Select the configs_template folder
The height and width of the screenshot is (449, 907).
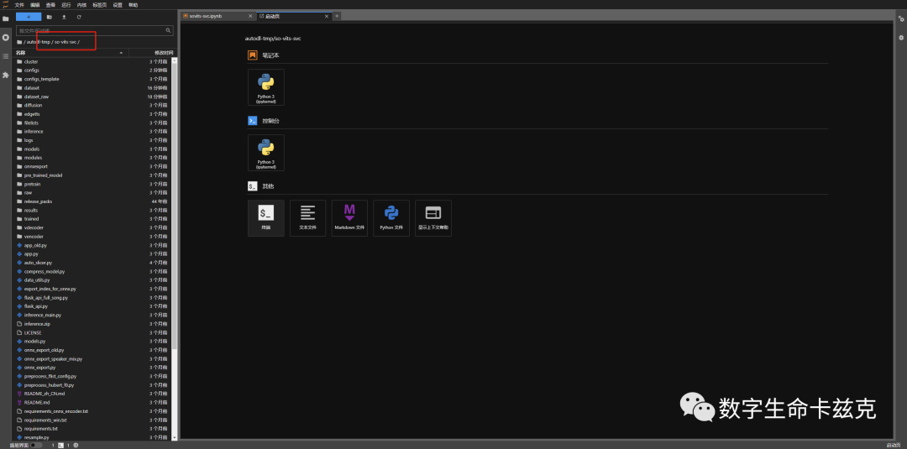point(92,79)
